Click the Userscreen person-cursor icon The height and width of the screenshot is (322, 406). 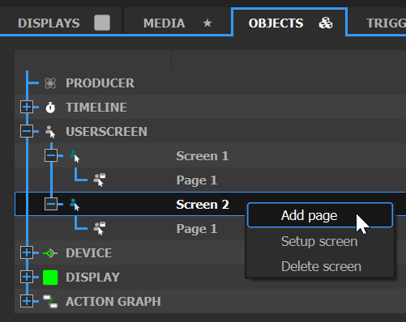pyautogui.click(x=50, y=132)
